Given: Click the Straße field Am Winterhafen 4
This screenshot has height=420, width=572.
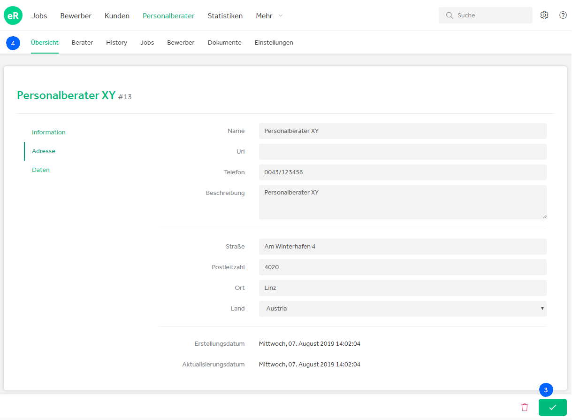Looking at the screenshot, I should pos(403,247).
